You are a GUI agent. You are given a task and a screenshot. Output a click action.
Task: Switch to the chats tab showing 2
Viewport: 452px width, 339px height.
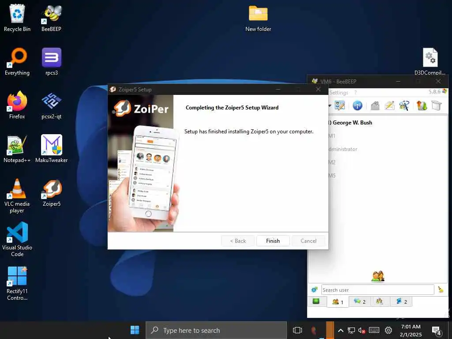coord(360,301)
